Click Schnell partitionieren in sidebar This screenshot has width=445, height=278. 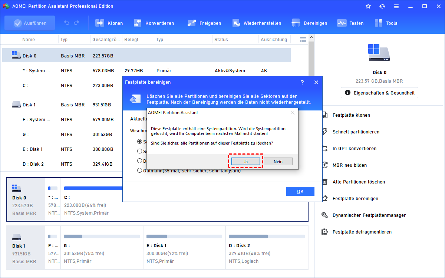356,132
